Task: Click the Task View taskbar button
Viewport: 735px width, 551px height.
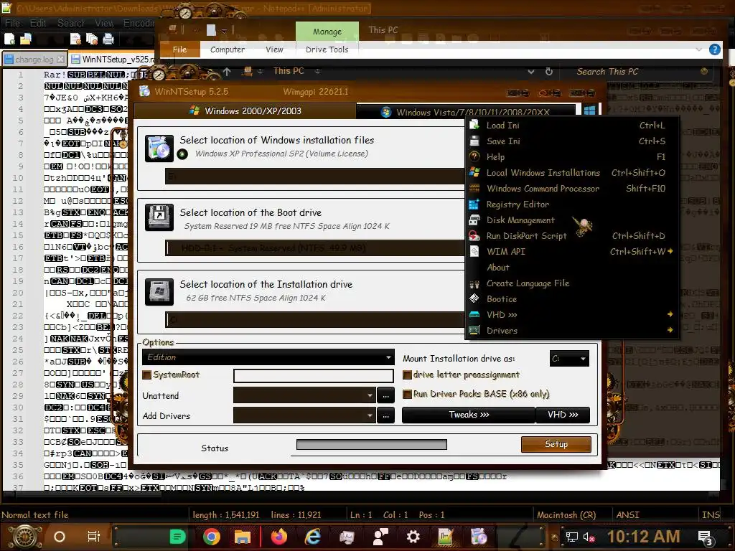Action: click(x=93, y=537)
